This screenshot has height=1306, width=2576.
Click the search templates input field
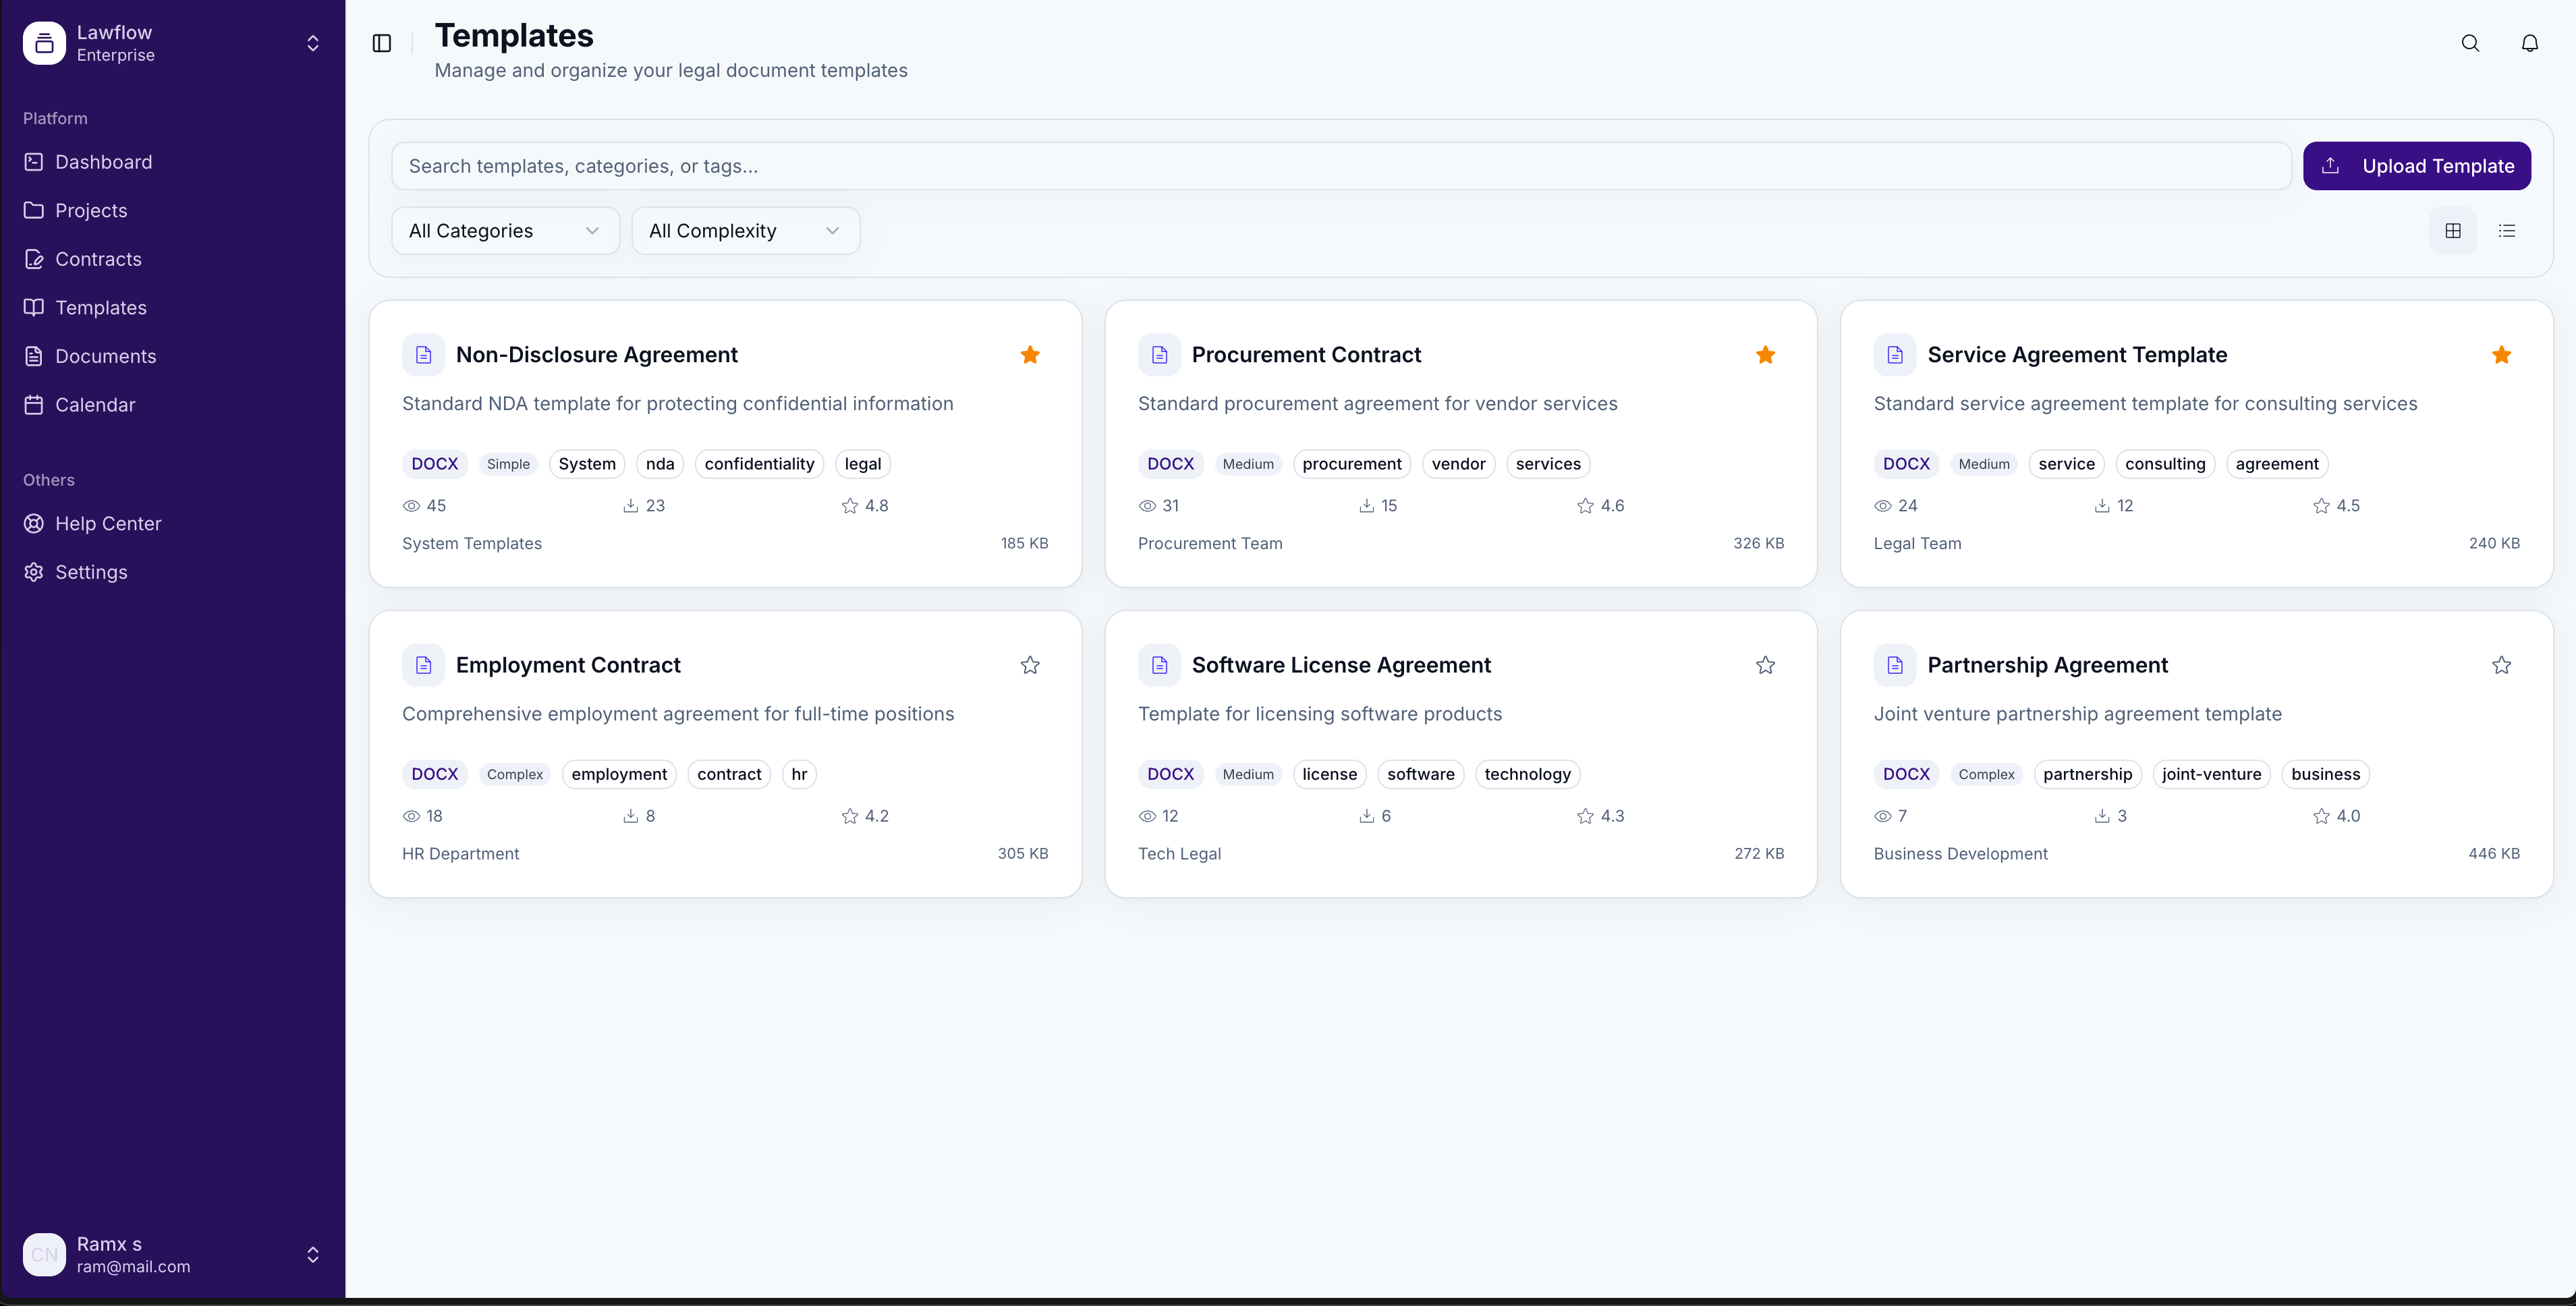1340,166
